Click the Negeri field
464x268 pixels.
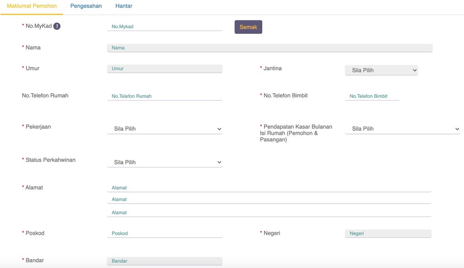click(388, 233)
